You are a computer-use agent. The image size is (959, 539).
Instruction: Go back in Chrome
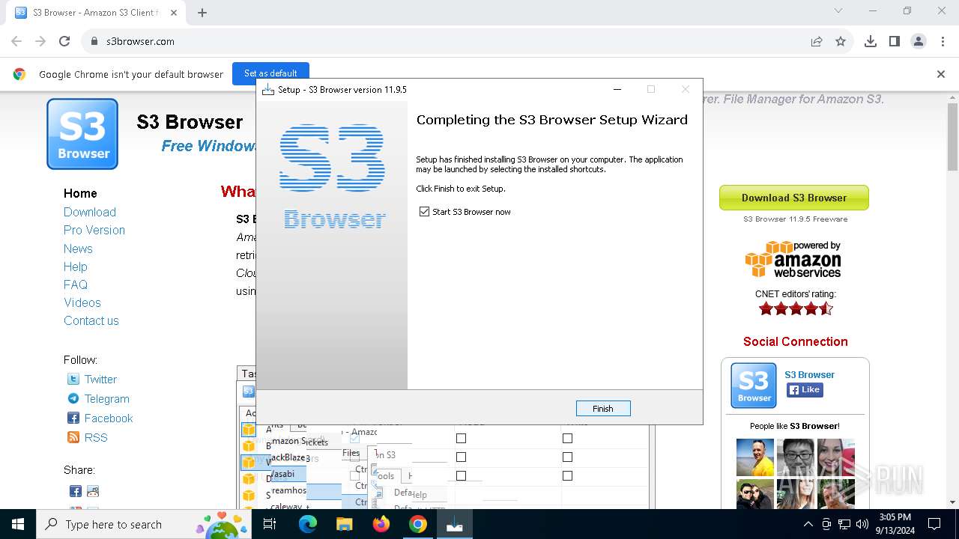16,41
